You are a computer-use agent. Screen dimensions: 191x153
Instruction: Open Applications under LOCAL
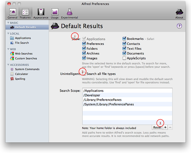point(23,38)
